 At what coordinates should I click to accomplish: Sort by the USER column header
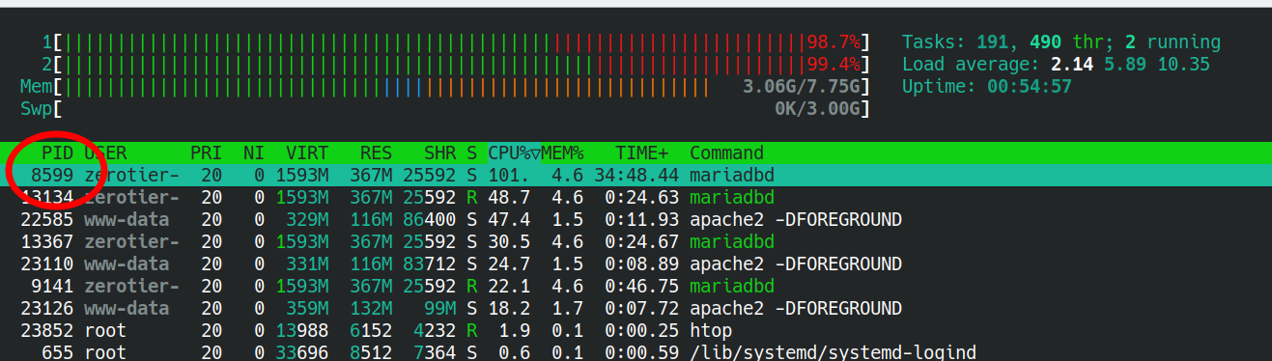(x=105, y=153)
